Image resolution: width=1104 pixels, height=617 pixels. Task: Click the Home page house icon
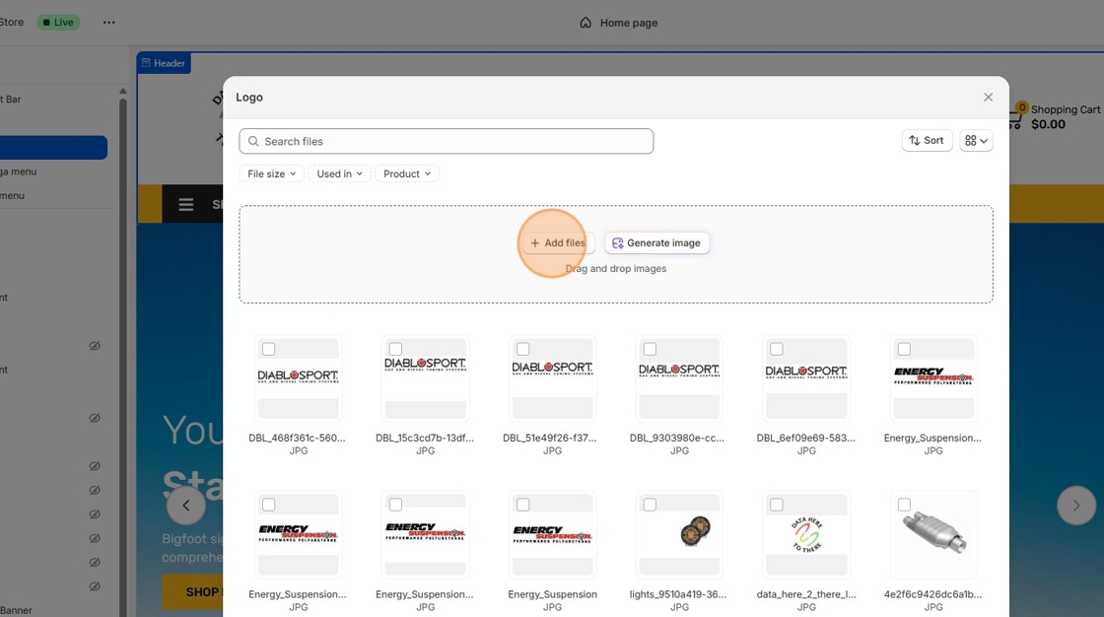586,23
